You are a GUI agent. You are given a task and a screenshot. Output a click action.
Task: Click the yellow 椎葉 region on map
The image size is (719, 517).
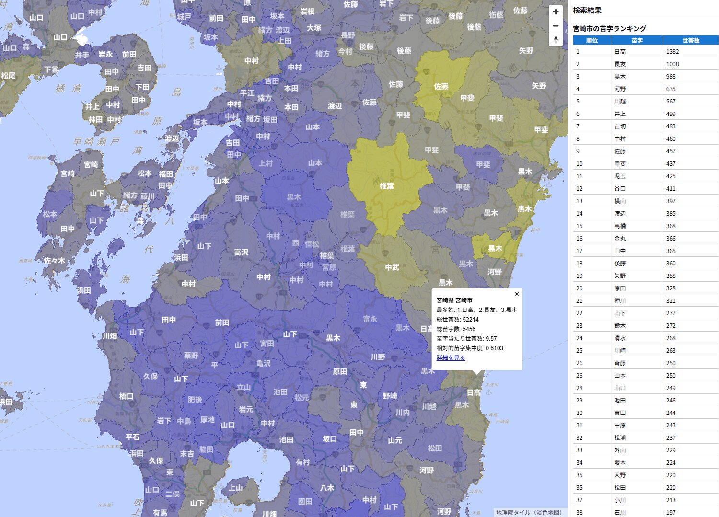386,186
